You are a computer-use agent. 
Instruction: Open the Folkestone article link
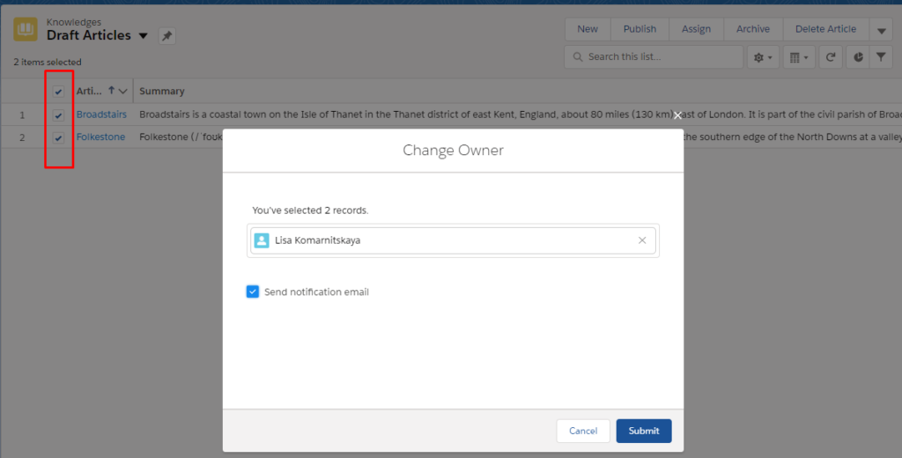coord(100,137)
